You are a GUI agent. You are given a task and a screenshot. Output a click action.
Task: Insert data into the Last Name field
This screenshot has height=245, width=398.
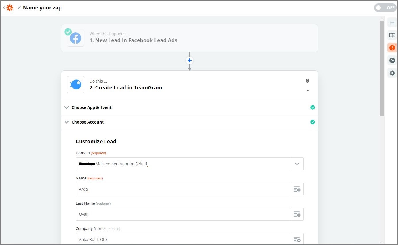297,214
